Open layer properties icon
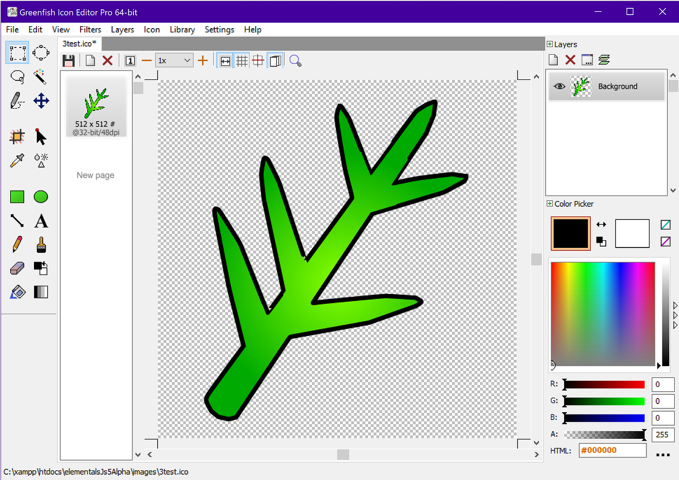Viewport: 679px width, 480px height. pyautogui.click(x=587, y=60)
